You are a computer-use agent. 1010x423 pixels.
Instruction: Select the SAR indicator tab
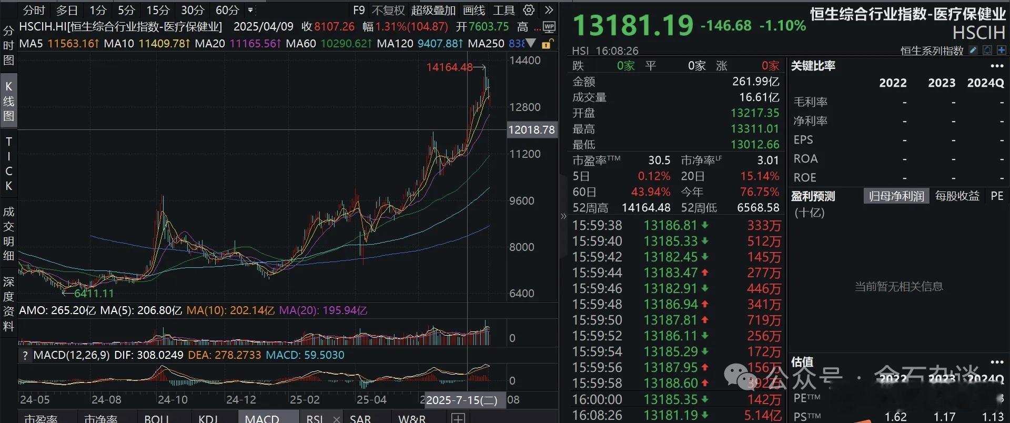[360, 418]
